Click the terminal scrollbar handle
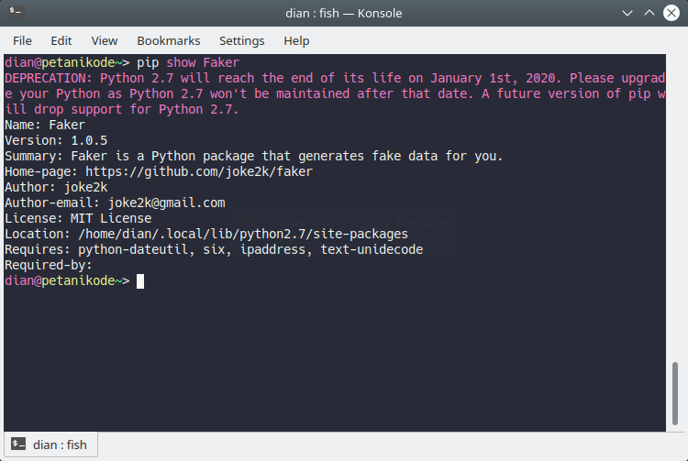Screen dimensions: 688x461 675,391
